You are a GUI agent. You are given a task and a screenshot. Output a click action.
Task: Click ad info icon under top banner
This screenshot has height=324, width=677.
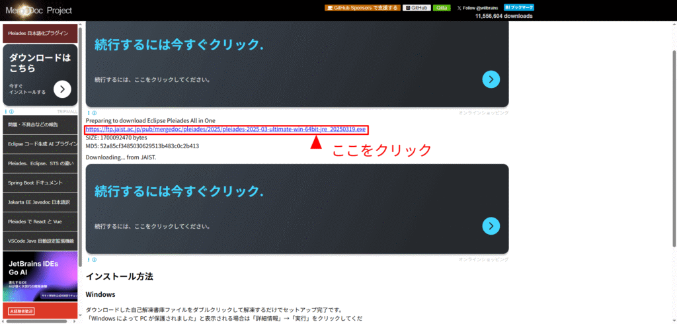(x=93, y=113)
